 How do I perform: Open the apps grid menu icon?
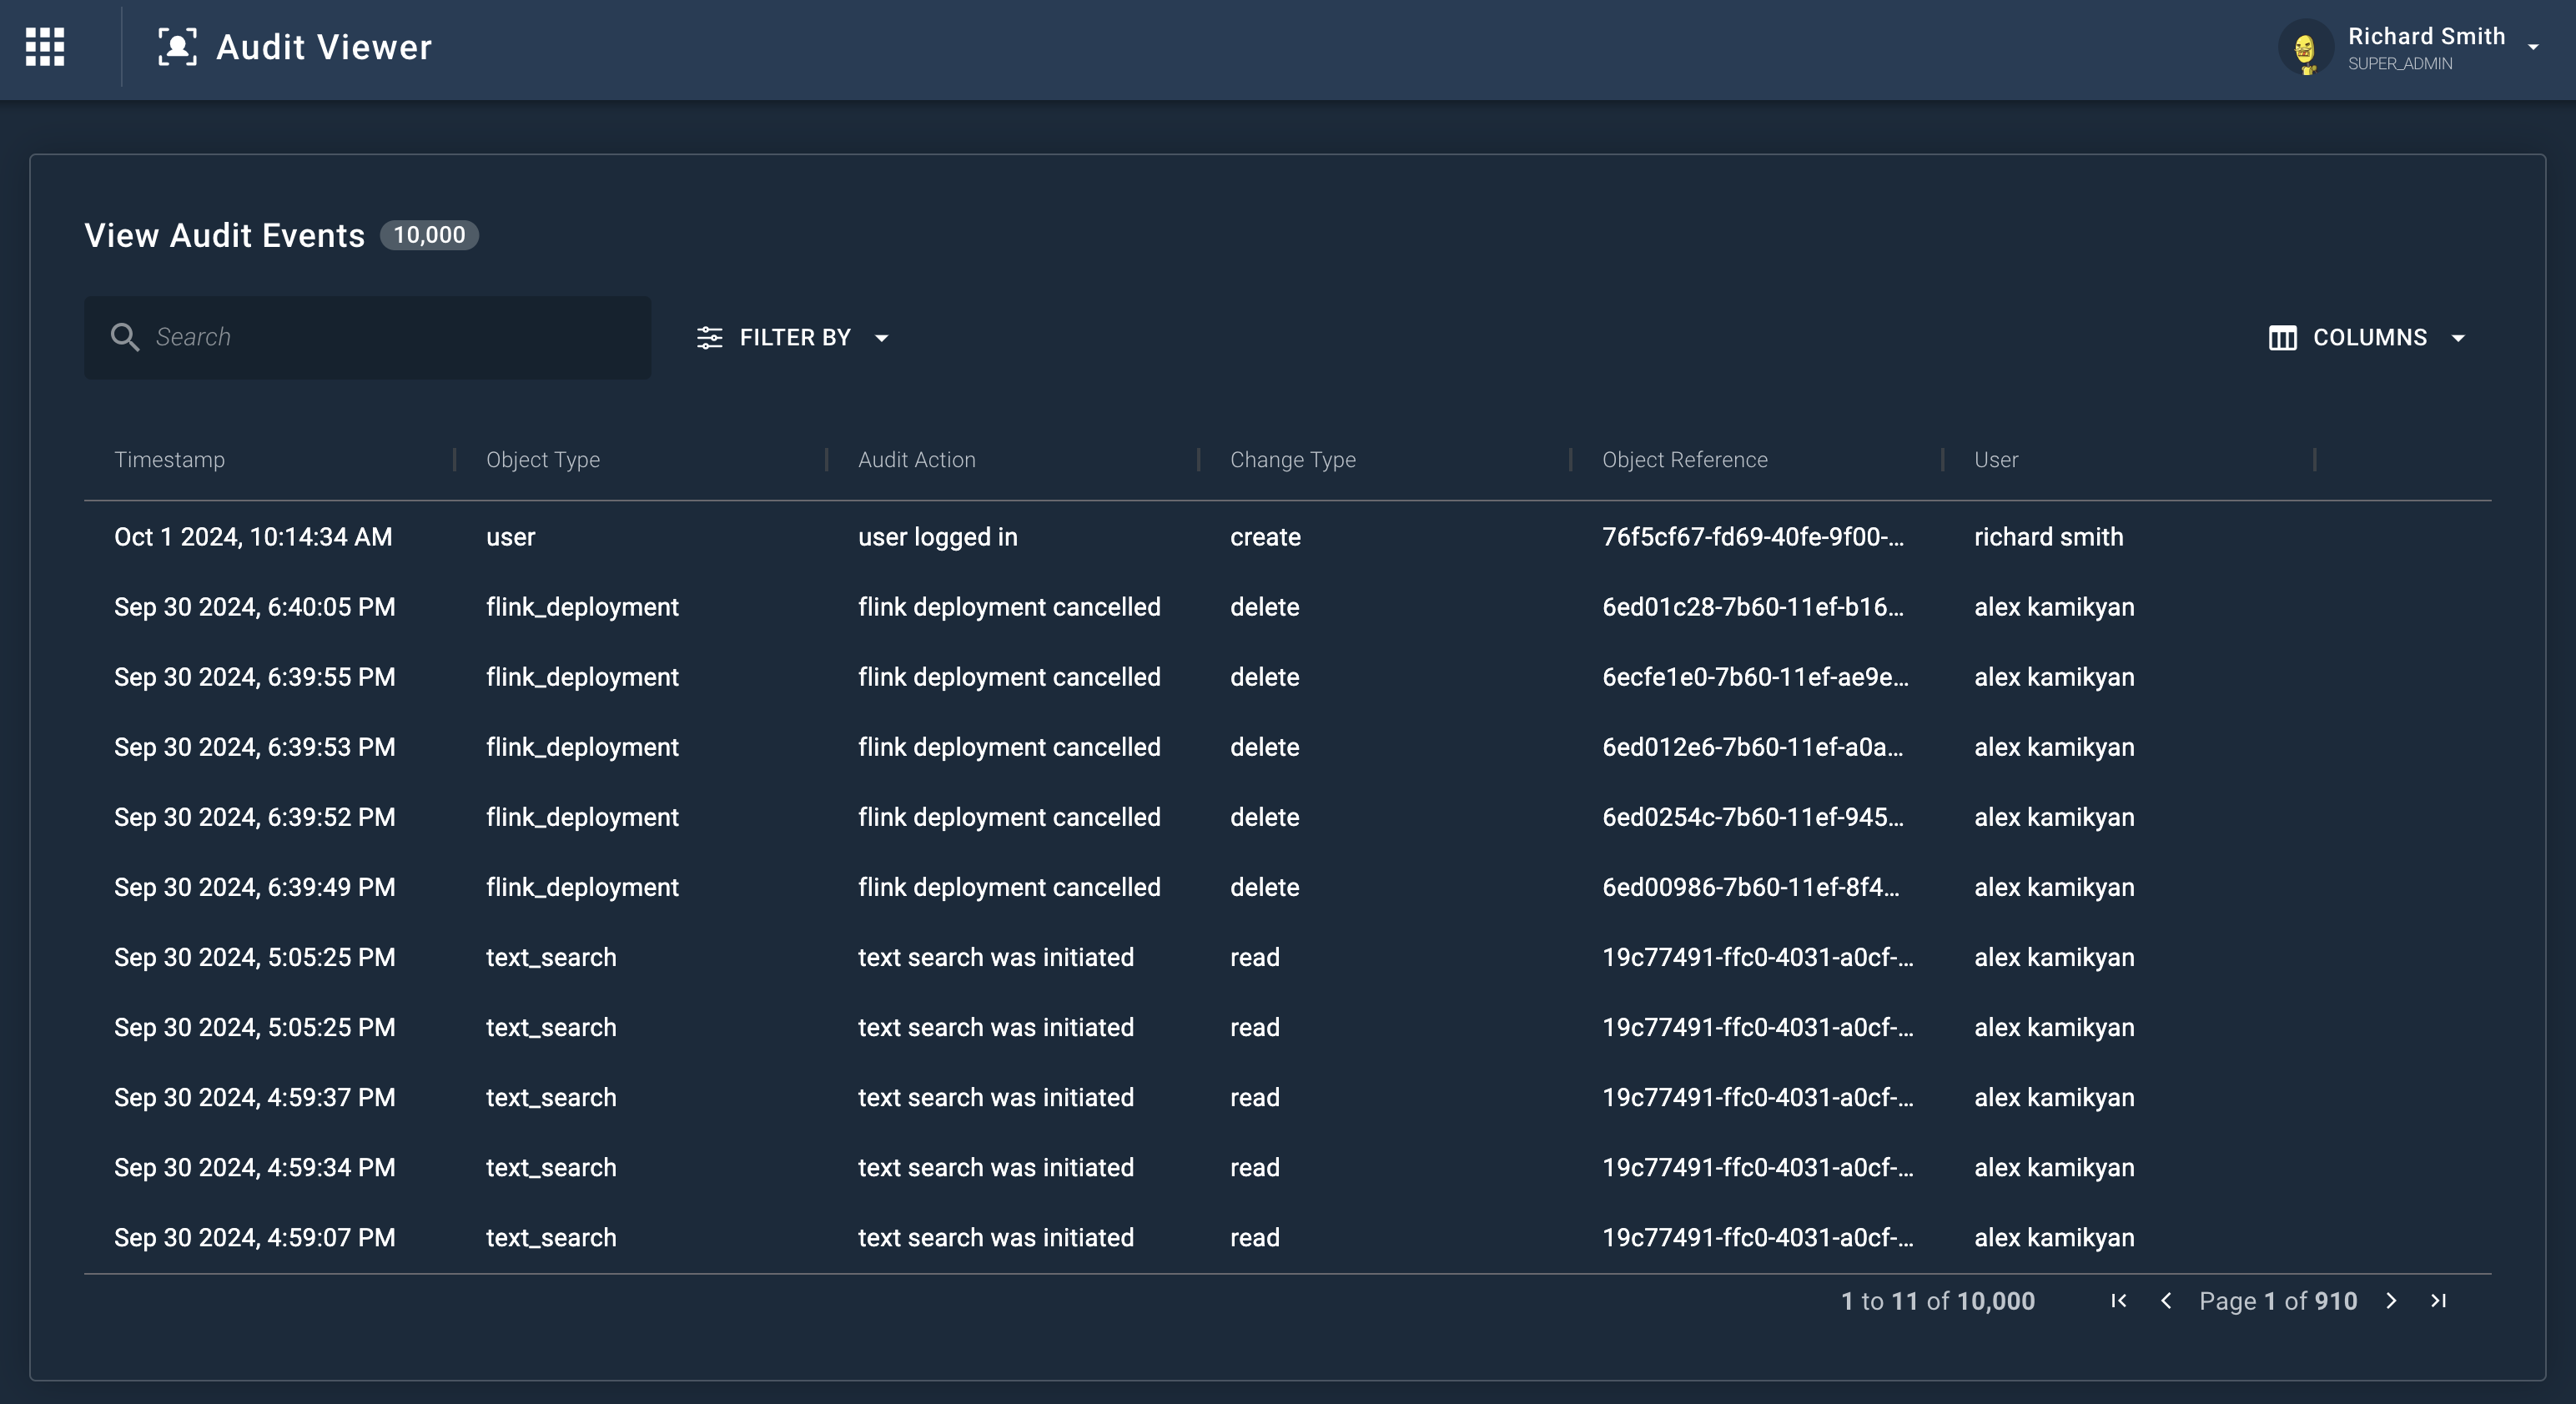pyautogui.click(x=45, y=47)
